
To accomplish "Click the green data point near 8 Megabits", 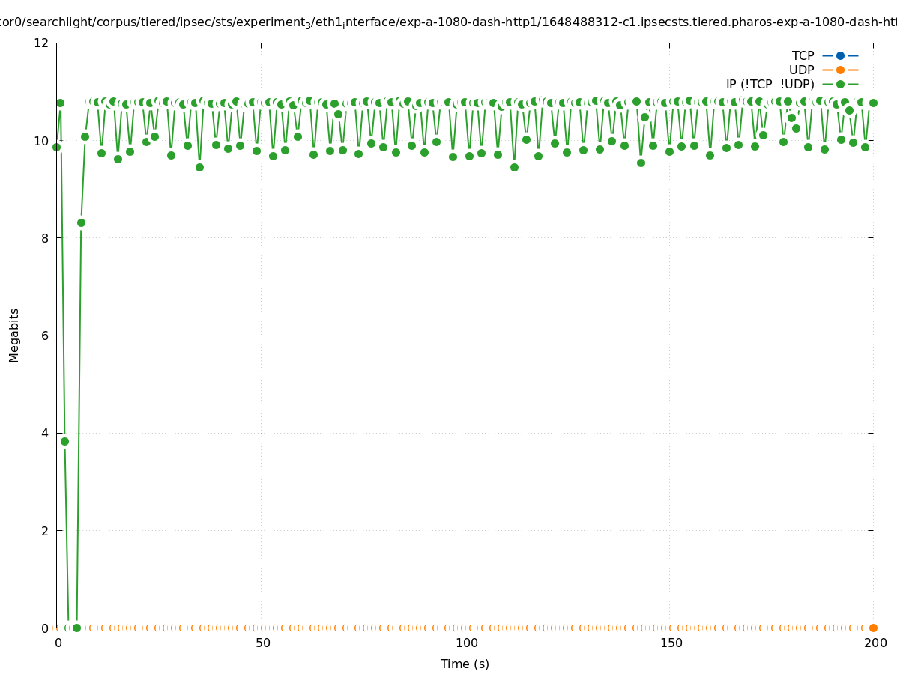I will point(81,222).
